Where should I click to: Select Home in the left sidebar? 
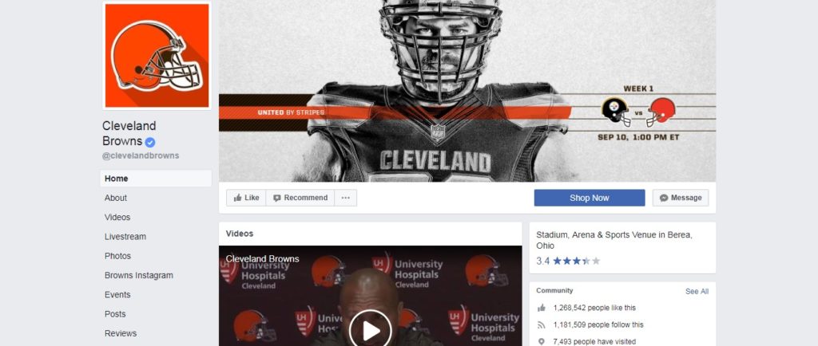pyautogui.click(x=117, y=179)
